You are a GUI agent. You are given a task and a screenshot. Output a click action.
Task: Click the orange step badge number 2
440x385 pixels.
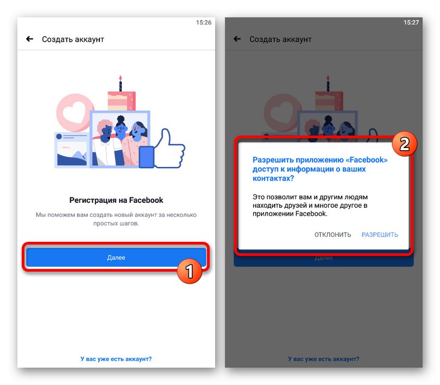(404, 144)
